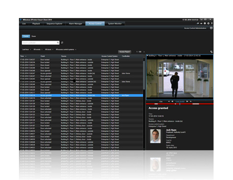Select the Events view button

pos(26,36)
